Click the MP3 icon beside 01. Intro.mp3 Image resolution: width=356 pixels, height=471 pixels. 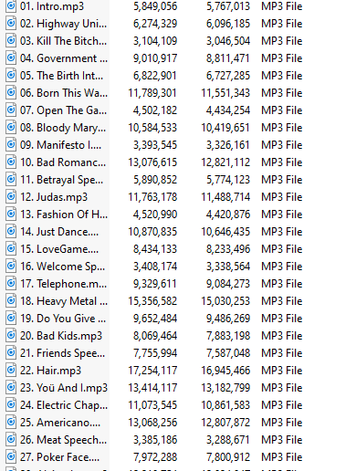point(11,5)
